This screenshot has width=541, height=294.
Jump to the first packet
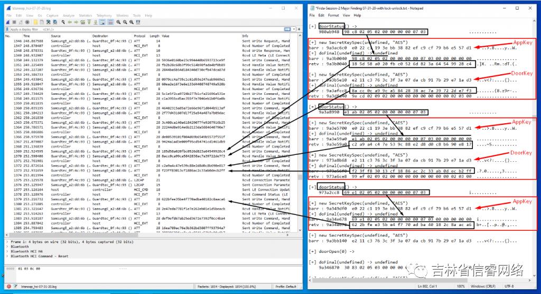[89, 22]
